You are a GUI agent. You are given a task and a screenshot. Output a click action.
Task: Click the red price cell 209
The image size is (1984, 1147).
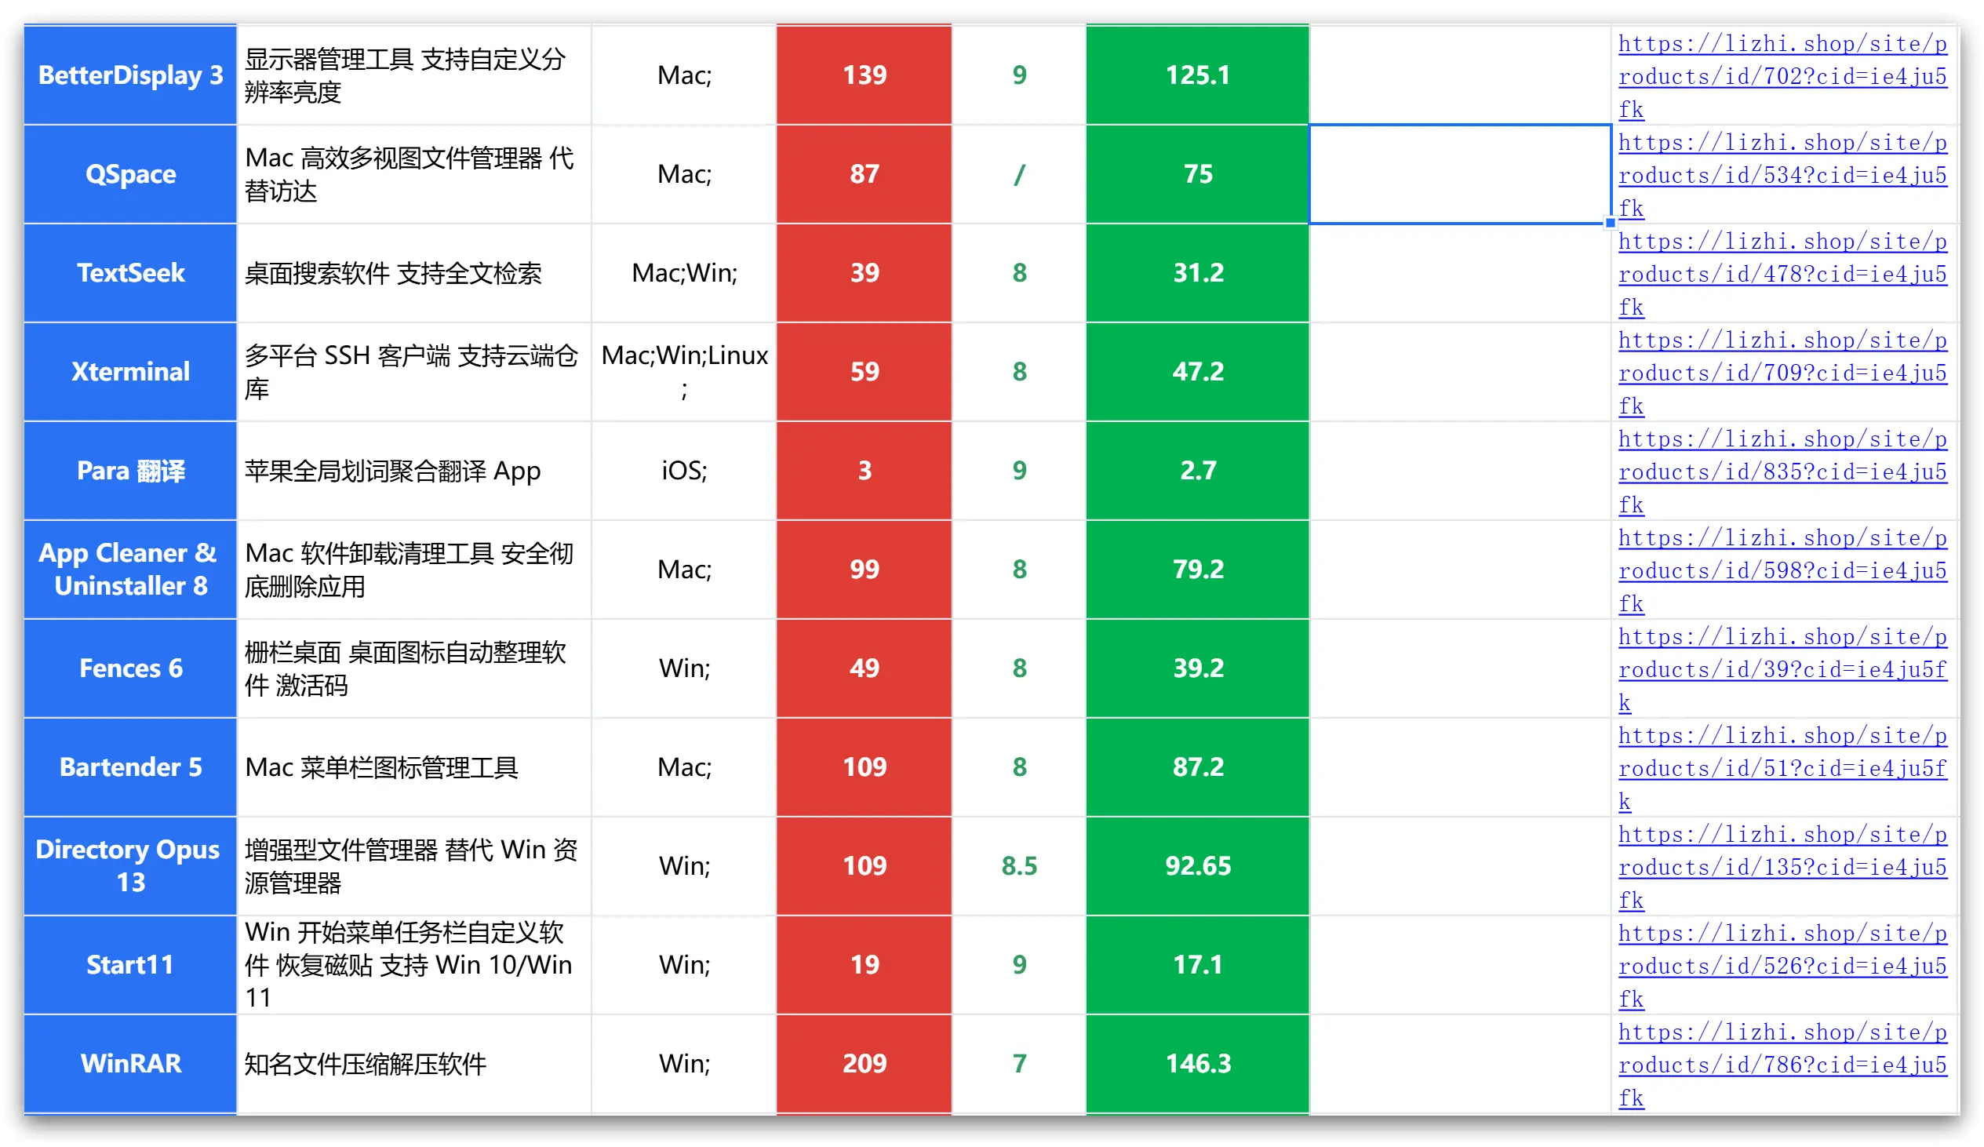coord(865,1064)
